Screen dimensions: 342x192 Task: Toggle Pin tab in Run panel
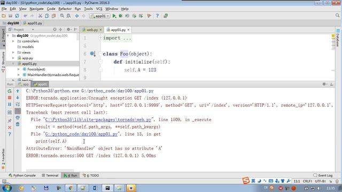10,121
